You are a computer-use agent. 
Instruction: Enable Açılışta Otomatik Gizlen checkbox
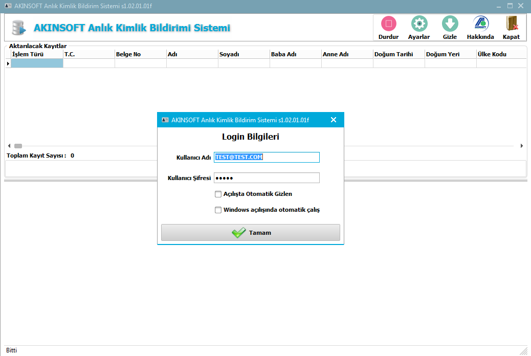(218, 194)
